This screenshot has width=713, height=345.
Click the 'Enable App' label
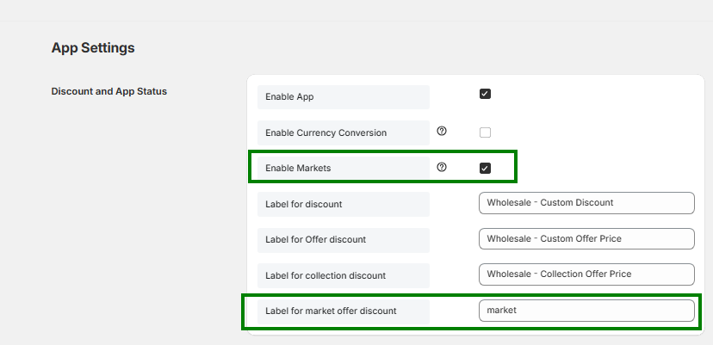289,97
